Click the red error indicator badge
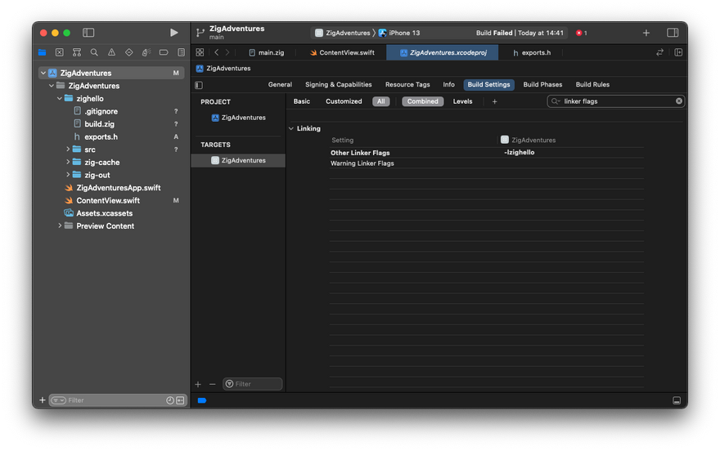720x451 pixels. pyautogui.click(x=581, y=33)
